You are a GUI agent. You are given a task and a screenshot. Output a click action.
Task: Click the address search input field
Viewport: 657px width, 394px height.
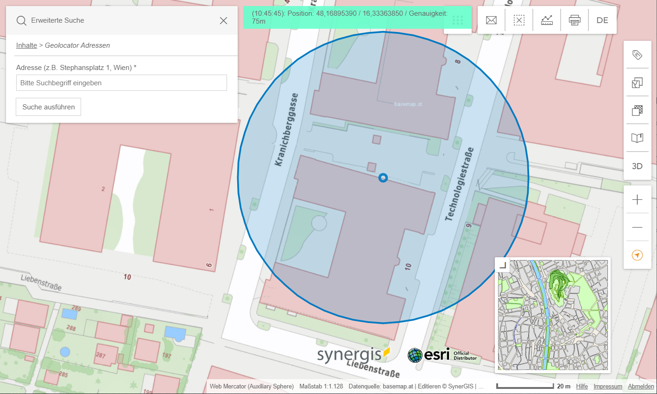click(121, 83)
